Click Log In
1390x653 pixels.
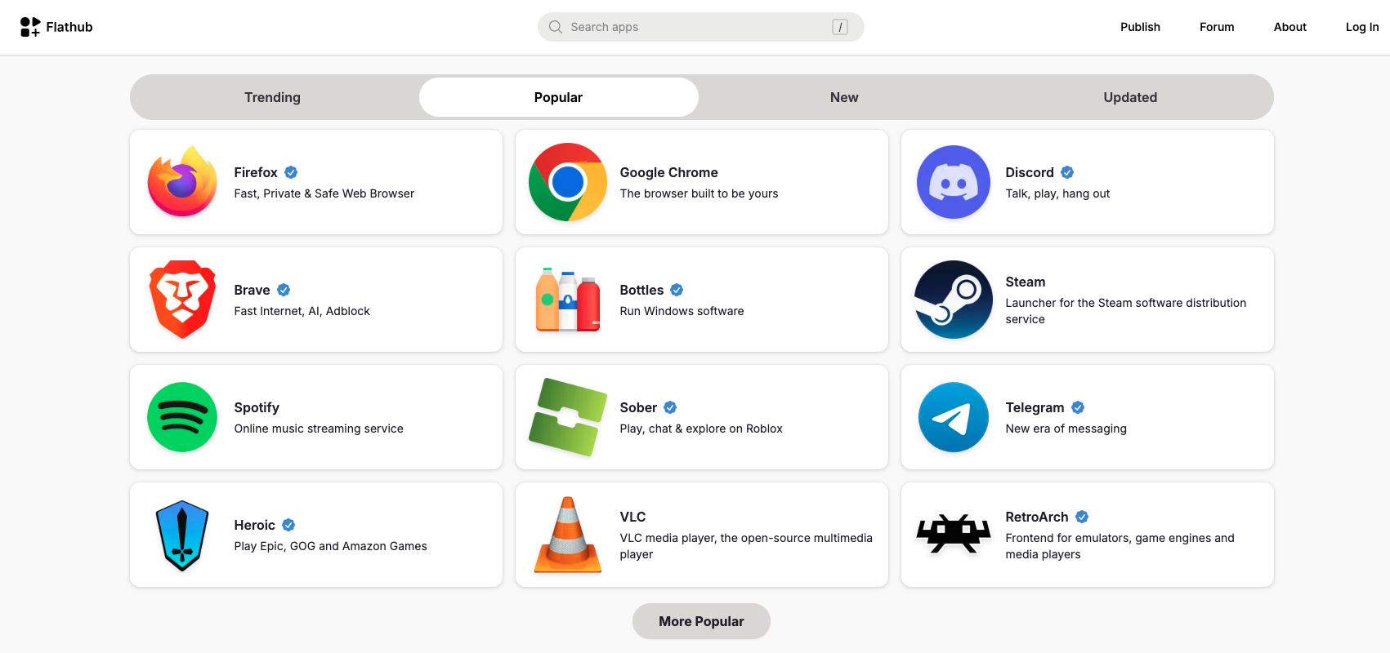click(x=1362, y=27)
